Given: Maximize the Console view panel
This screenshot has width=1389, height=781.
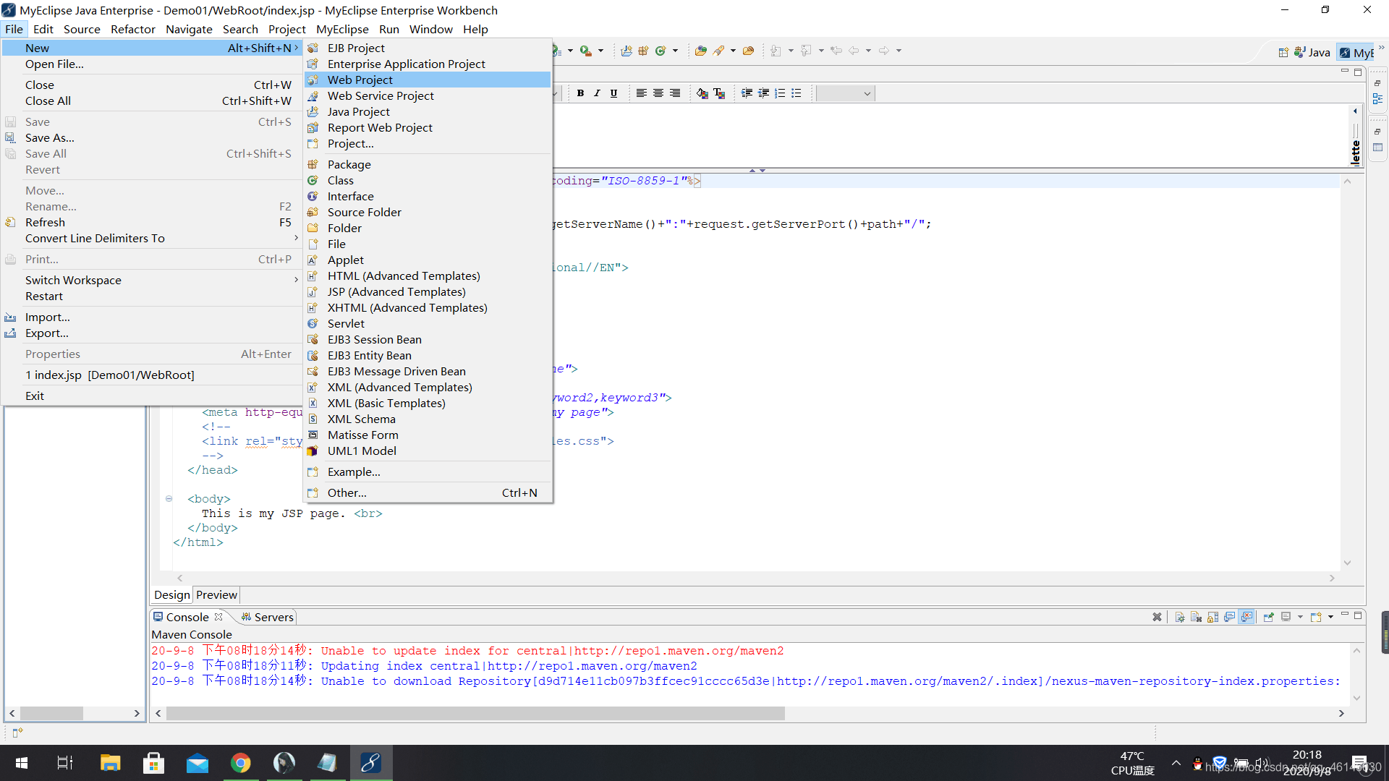Looking at the screenshot, I should 1358,615.
